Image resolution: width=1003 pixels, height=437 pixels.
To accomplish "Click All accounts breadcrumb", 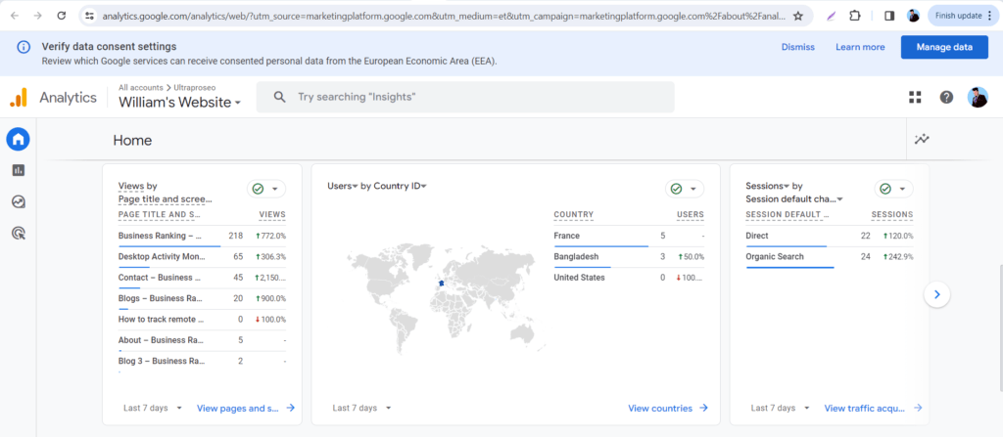I will tap(141, 88).
